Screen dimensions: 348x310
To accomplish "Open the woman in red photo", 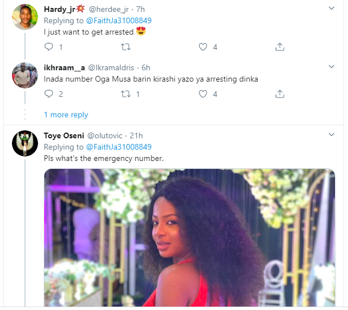I will tap(190, 238).
